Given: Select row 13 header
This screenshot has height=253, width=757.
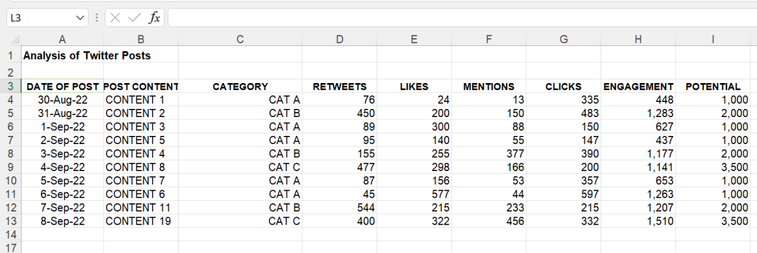Looking at the screenshot, I should (x=11, y=221).
